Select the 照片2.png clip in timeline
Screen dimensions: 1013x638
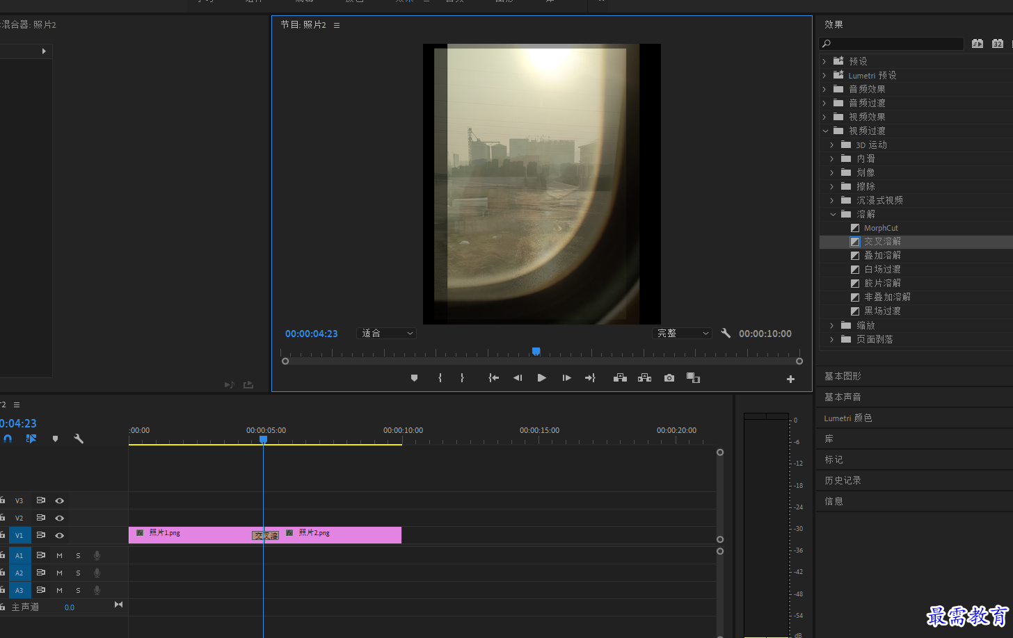340,535
